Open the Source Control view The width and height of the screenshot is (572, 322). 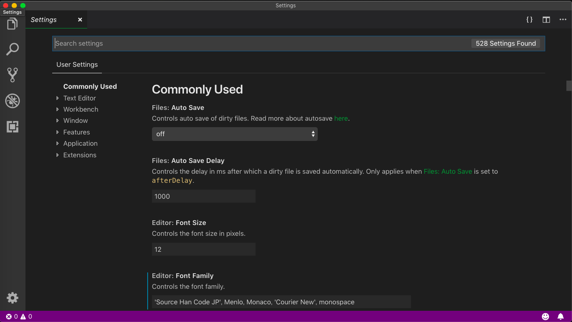(13, 75)
